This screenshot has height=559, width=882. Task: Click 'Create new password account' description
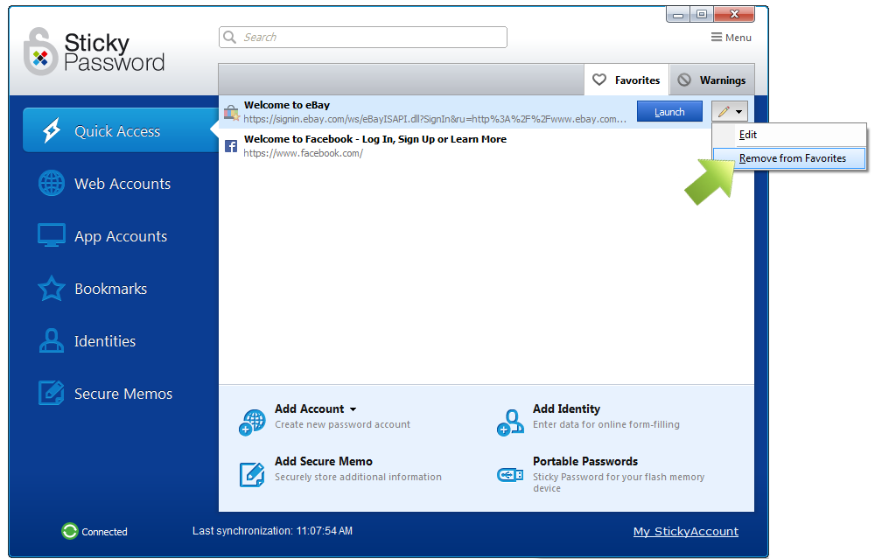(343, 424)
